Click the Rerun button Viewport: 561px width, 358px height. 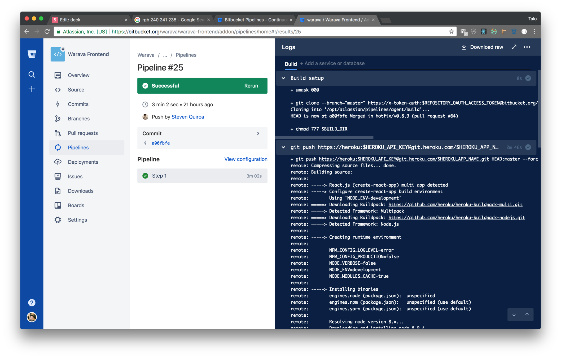coord(251,86)
